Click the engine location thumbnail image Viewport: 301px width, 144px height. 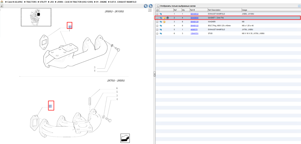point(36,17)
